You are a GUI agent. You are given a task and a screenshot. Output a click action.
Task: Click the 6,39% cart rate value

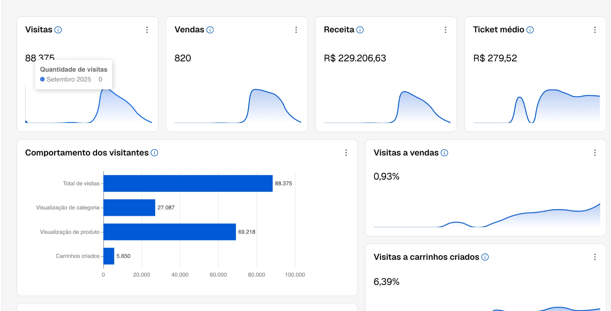pyautogui.click(x=386, y=282)
